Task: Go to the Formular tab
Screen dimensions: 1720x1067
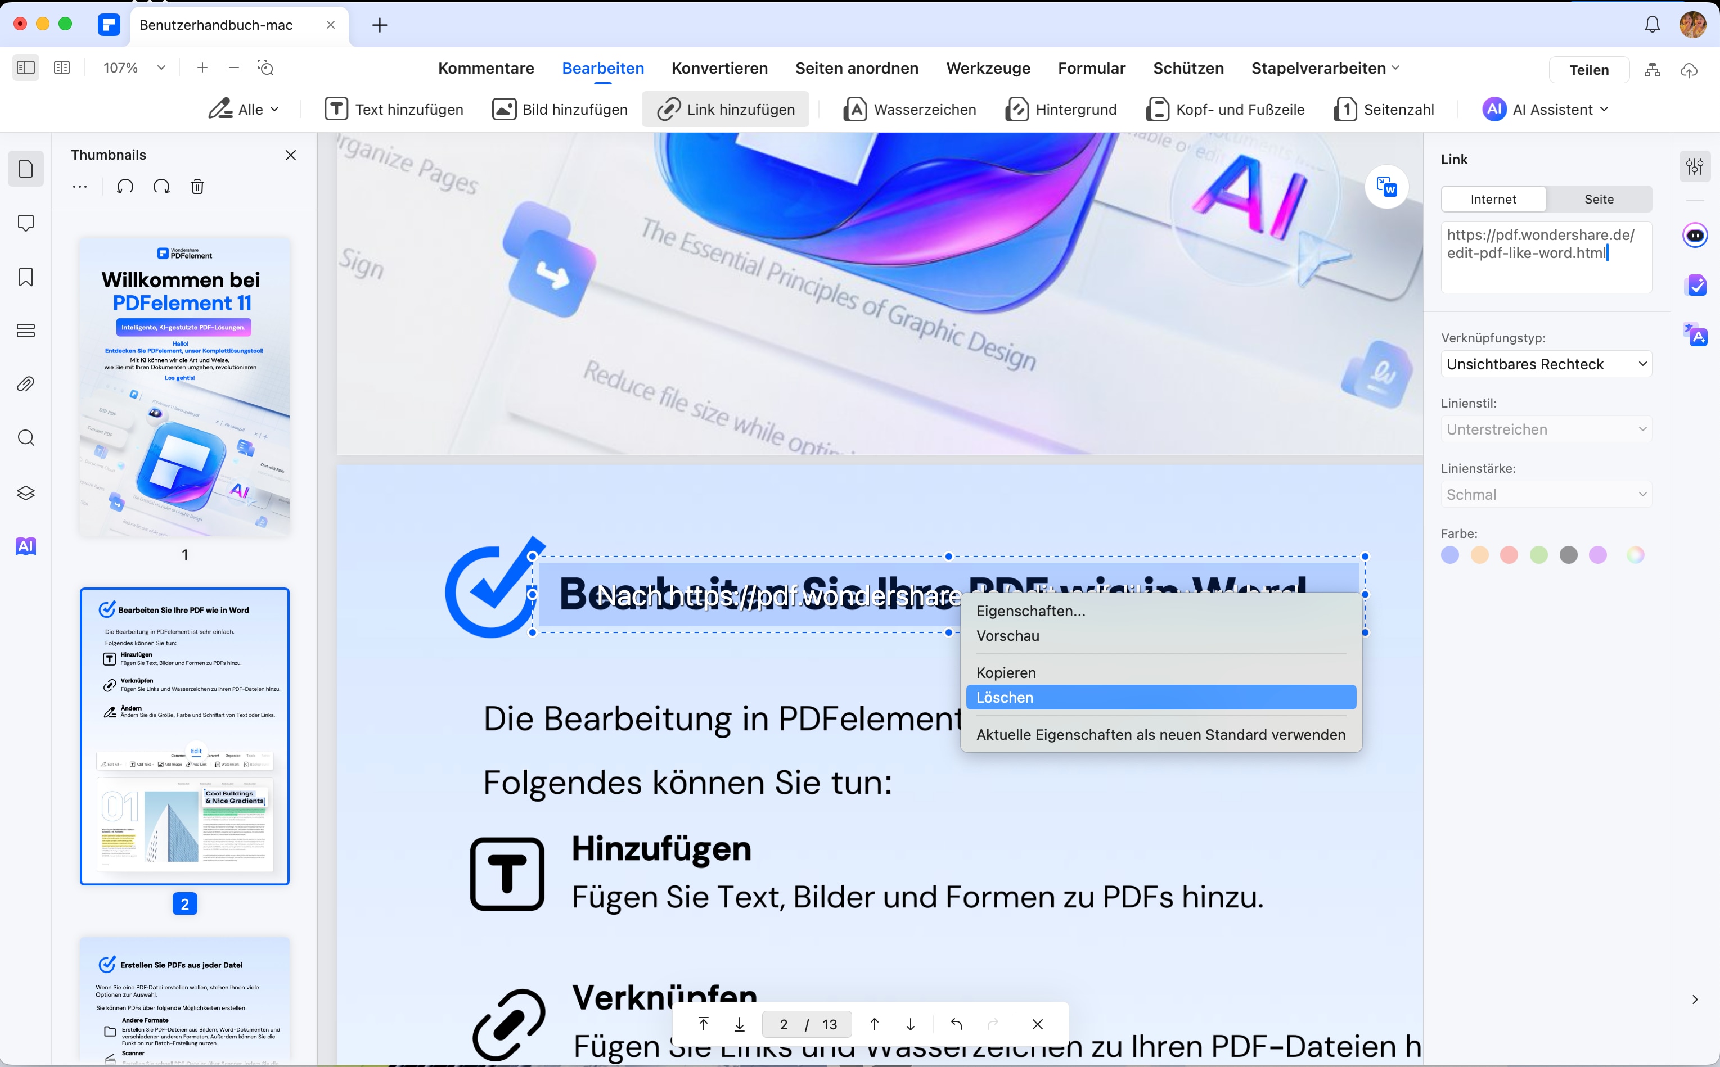Action: pyautogui.click(x=1092, y=69)
